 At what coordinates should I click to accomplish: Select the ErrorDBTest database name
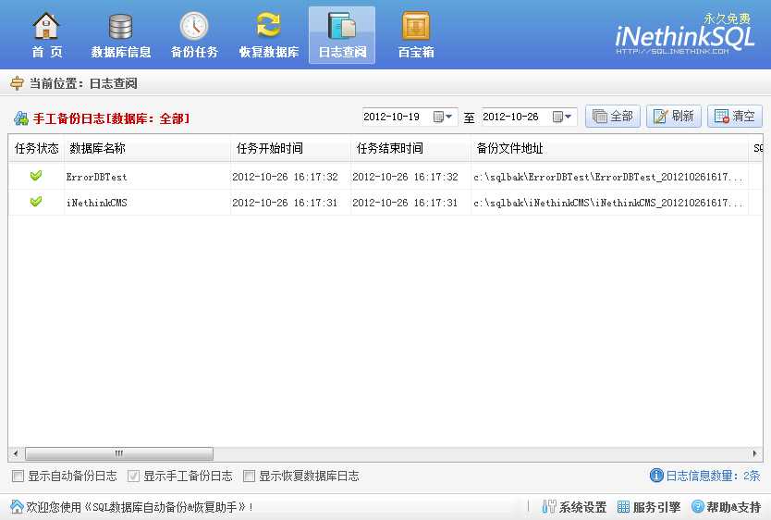pos(96,177)
